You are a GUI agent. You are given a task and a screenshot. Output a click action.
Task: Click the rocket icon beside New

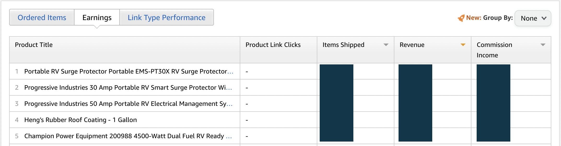(x=461, y=18)
